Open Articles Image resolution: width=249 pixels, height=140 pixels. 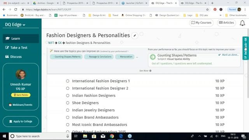226,23
